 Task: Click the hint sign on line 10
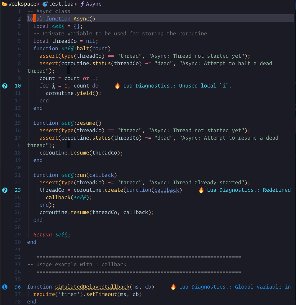coord(5,86)
